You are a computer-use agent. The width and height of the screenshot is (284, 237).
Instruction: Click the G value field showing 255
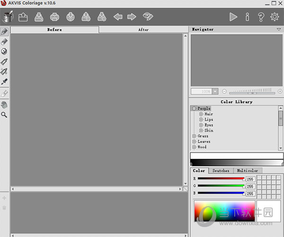pos(250,186)
